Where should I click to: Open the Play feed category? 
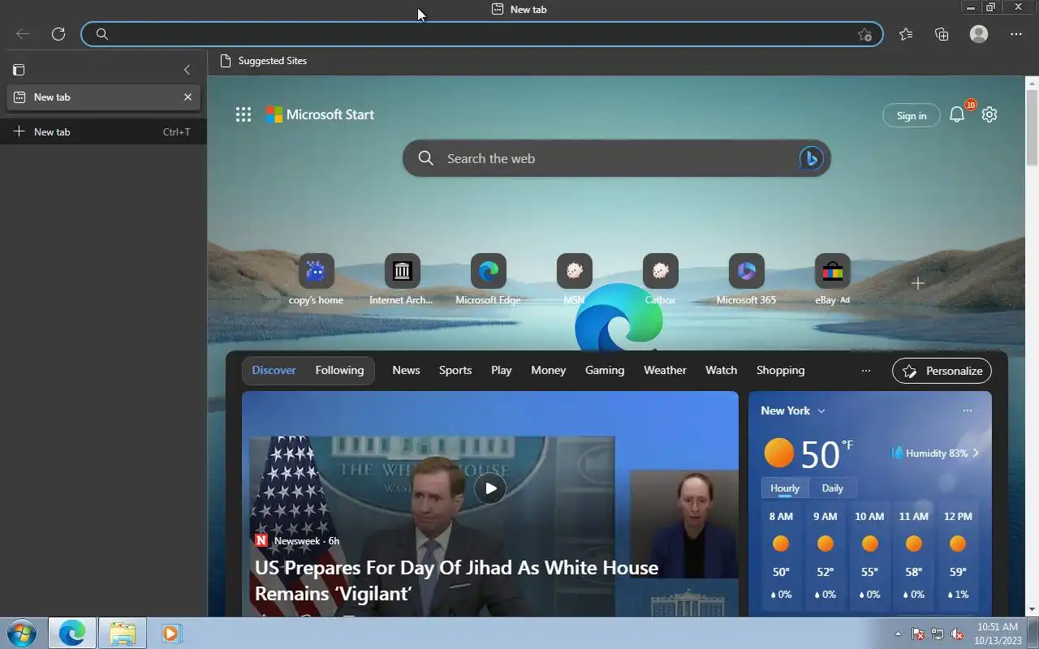502,370
